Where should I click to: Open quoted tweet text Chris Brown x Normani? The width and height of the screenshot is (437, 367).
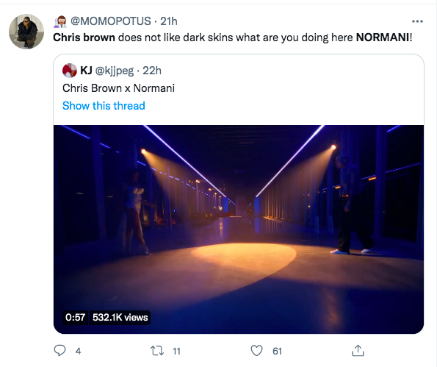118,88
